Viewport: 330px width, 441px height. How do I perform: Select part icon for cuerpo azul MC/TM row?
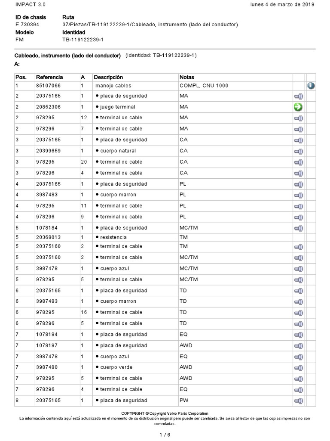point(298,268)
